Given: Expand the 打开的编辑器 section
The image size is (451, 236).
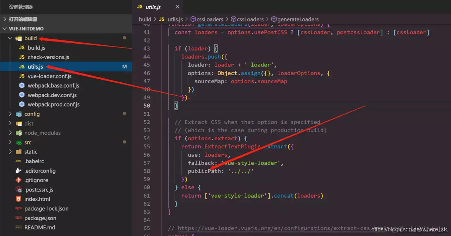Looking at the screenshot, I should coord(66,19).
